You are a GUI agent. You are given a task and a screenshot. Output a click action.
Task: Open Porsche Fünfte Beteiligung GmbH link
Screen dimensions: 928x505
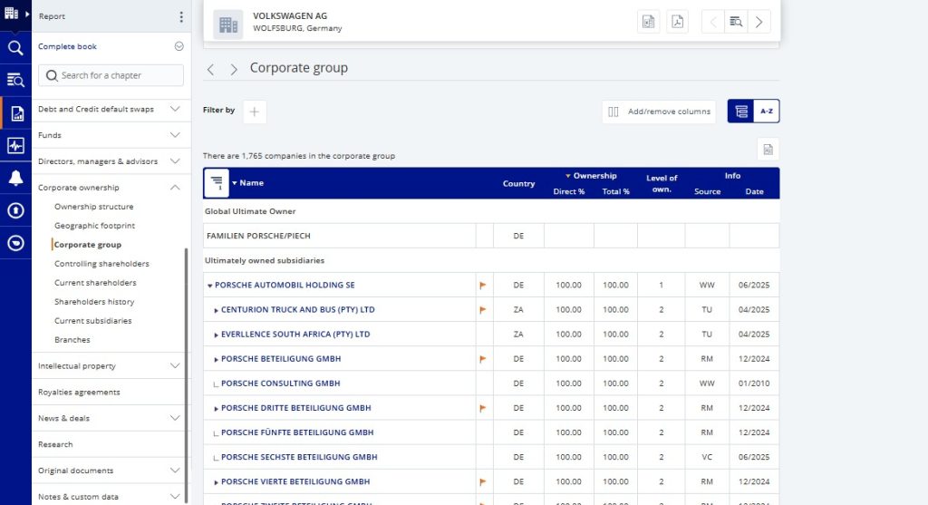pyautogui.click(x=297, y=432)
